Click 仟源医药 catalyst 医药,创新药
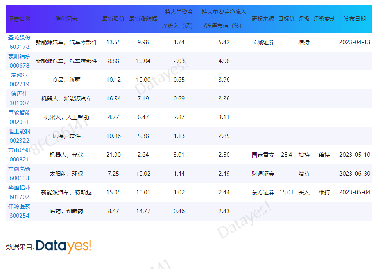This screenshot has height=269, width=378. pos(66,212)
